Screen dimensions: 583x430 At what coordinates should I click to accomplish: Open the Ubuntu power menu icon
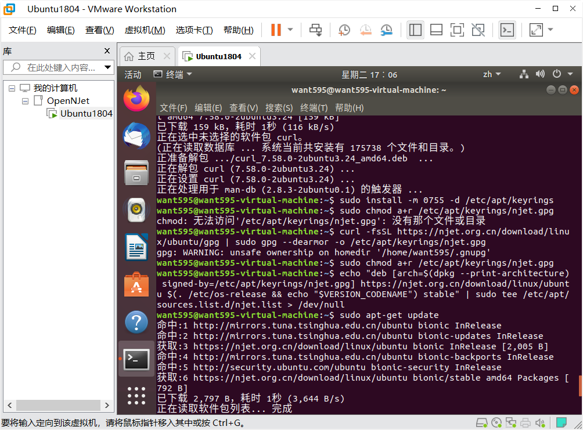(557, 74)
